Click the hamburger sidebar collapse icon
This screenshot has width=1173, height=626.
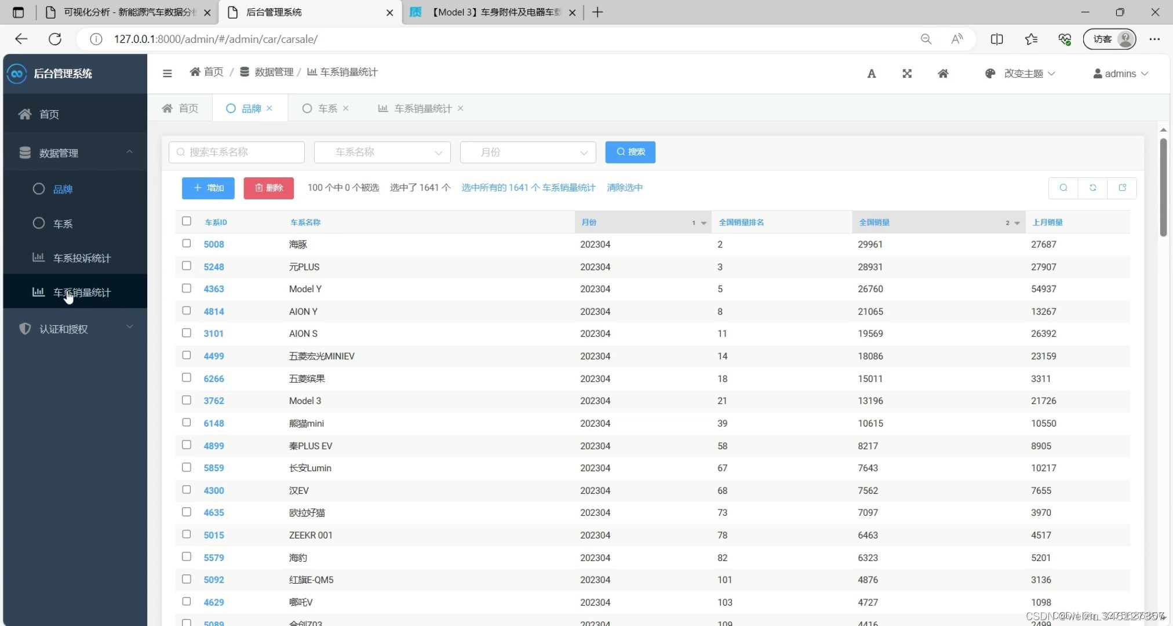[167, 73]
